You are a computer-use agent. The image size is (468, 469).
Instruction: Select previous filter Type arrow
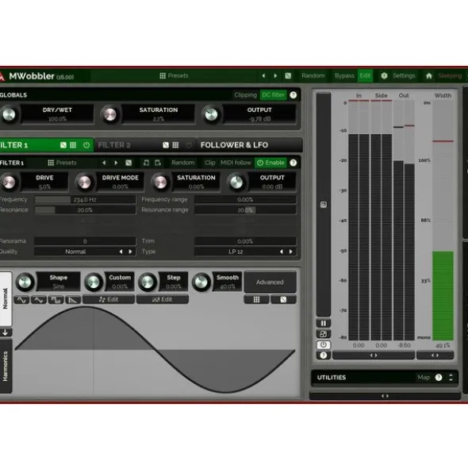point(282,252)
